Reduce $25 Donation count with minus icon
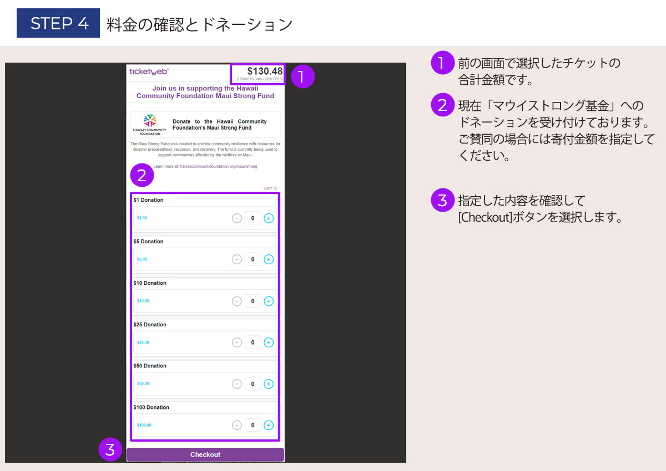The height and width of the screenshot is (471, 666). pyautogui.click(x=237, y=342)
